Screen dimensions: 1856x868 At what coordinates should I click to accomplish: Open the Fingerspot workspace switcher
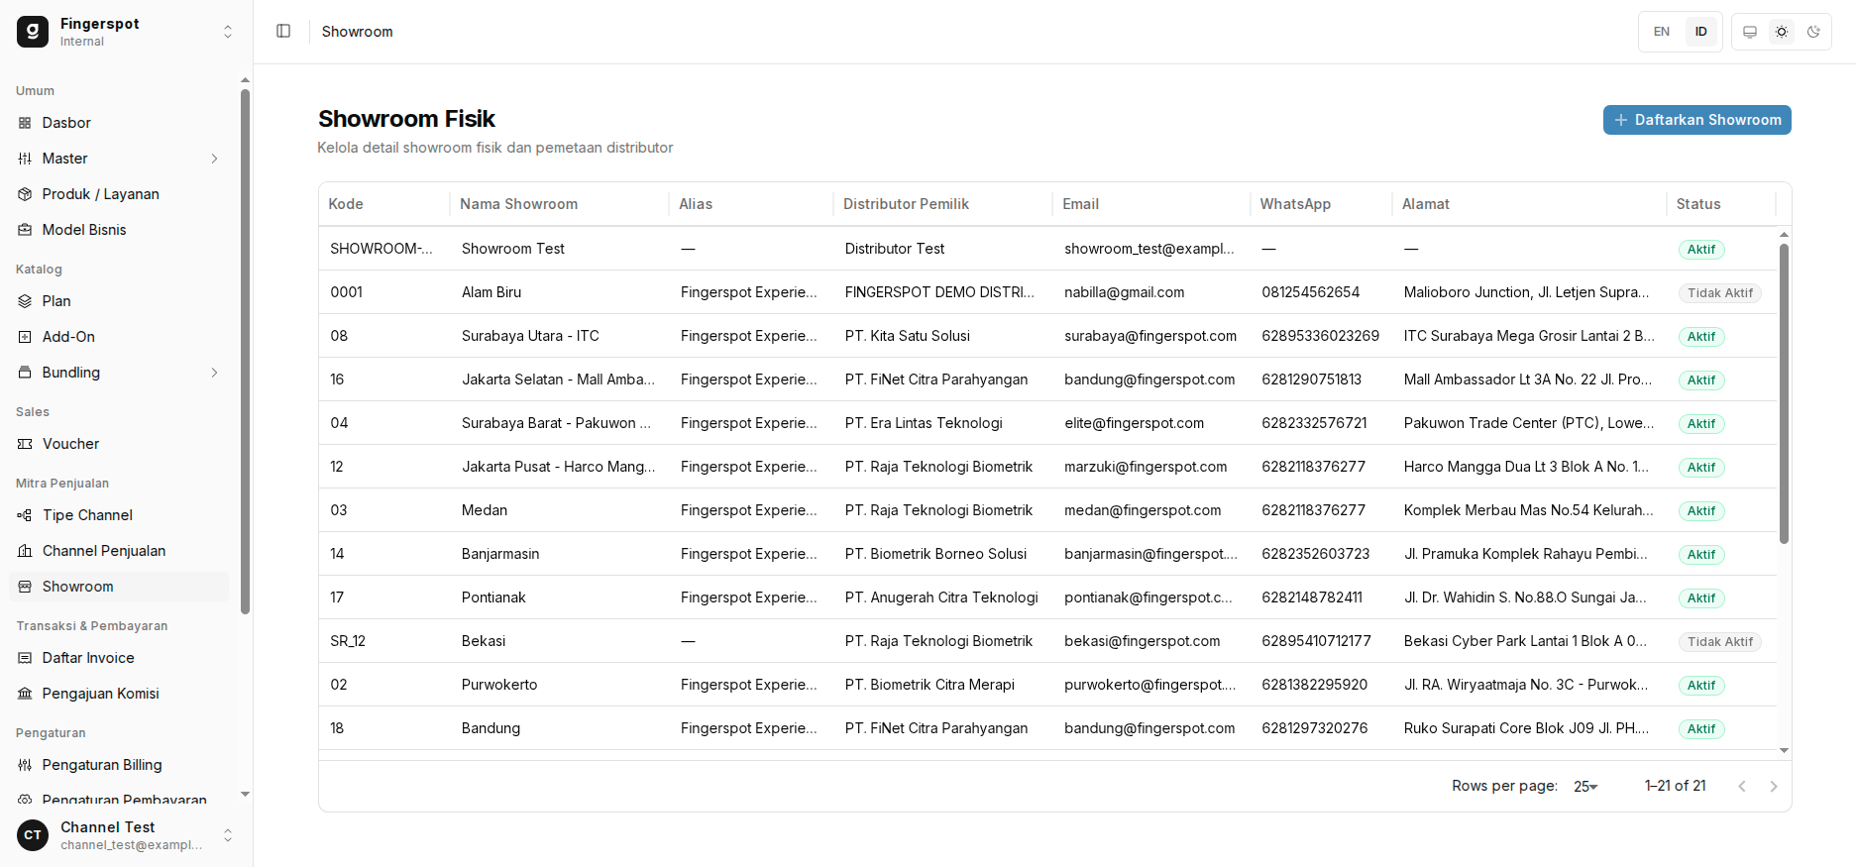pyautogui.click(x=126, y=32)
